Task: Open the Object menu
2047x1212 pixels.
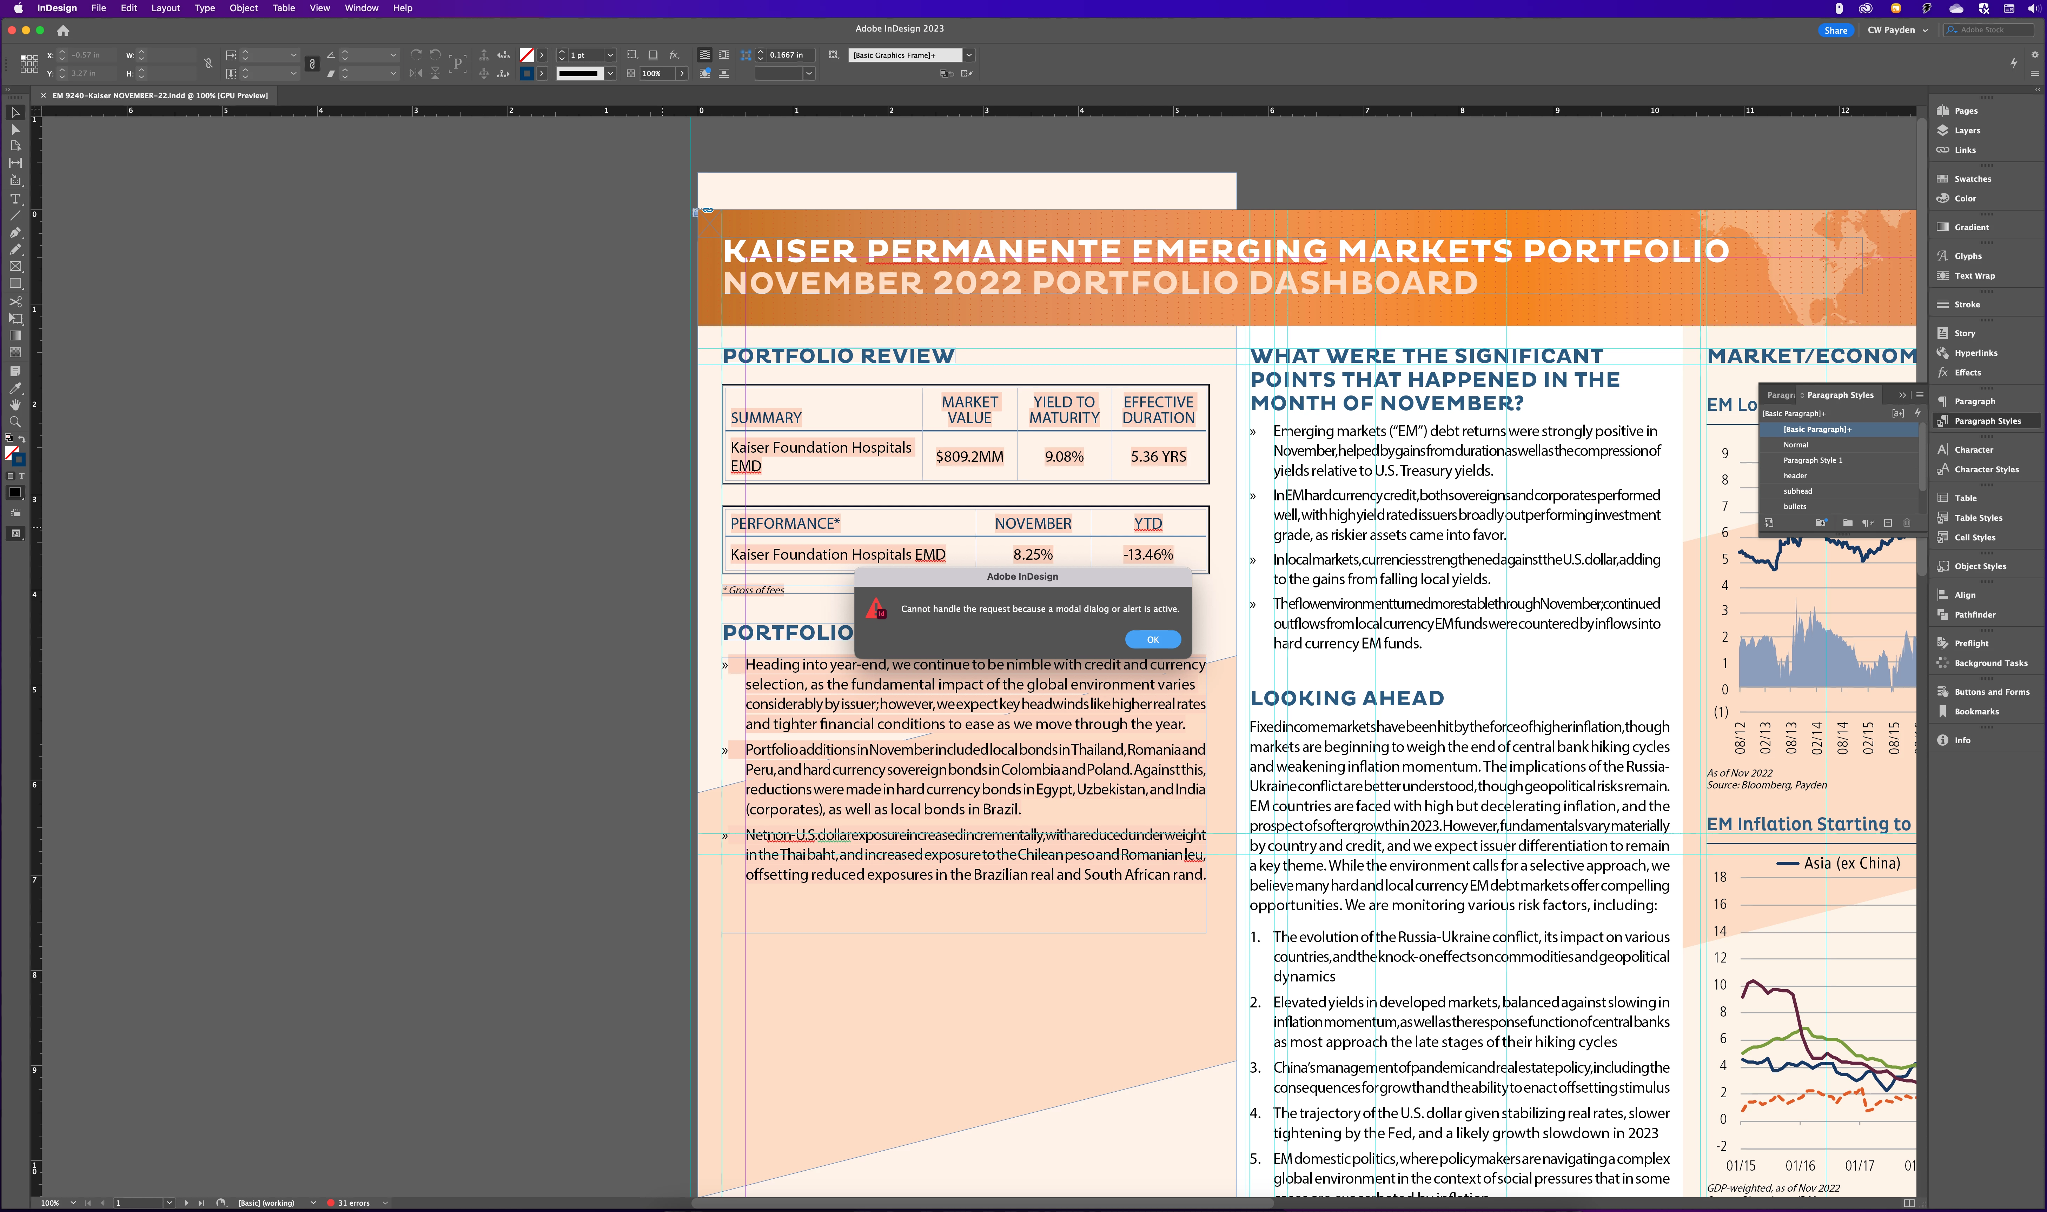Action: pyautogui.click(x=244, y=8)
